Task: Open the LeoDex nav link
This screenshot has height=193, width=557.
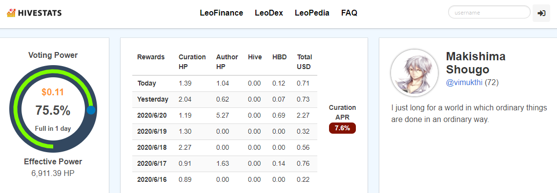Action: pyautogui.click(x=269, y=13)
